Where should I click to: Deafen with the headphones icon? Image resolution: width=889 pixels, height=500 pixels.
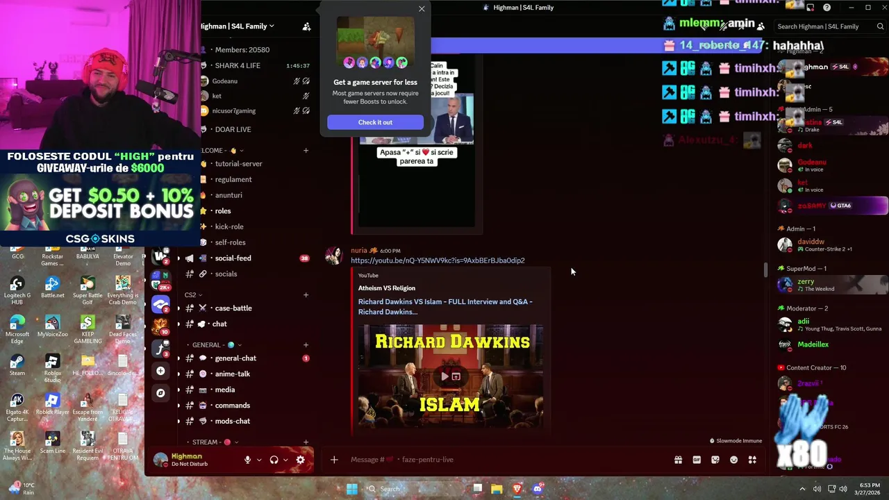pos(274,460)
